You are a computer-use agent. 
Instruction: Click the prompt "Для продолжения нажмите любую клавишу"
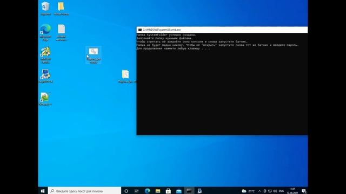coord(173,48)
